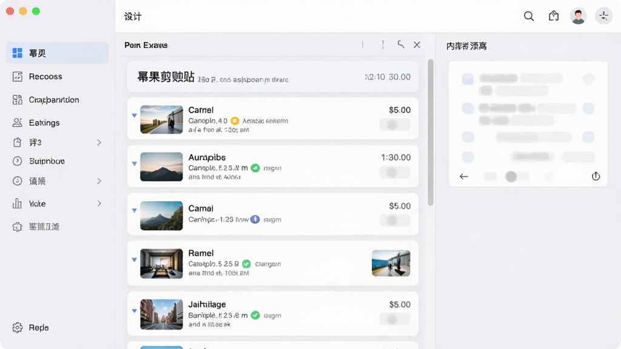Toggle the switch in the Camai row
Screen dimensions: 621x349
tap(394, 221)
